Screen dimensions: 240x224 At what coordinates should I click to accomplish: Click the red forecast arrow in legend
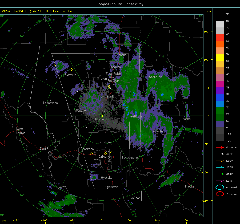220,147
